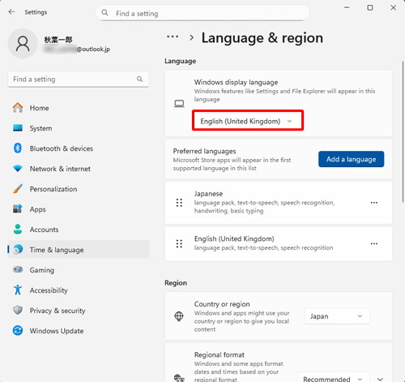Screen dimensions: 405x382
Task: Click the sidebar Find a setting field
Action: coord(79,79)
